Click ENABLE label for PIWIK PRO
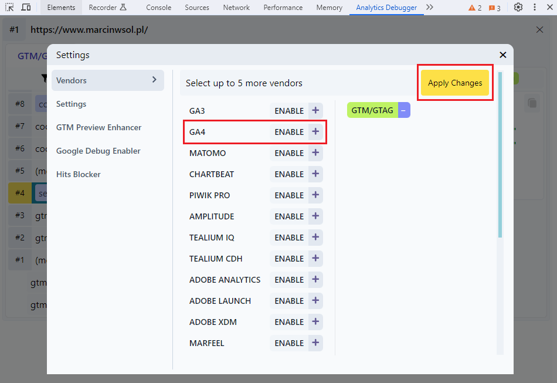Image resolution: width=557 pixels, height=383 pixels. pos(289,195)
